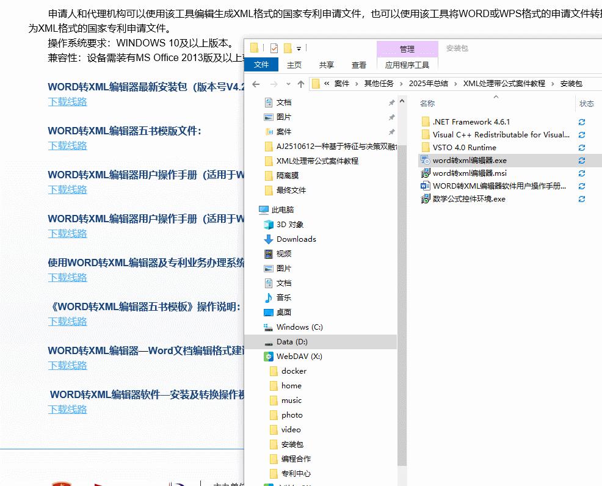Open the WebDAV (X:) drive
Viewport: 602px width, 486px height.
tap(300, 357)
